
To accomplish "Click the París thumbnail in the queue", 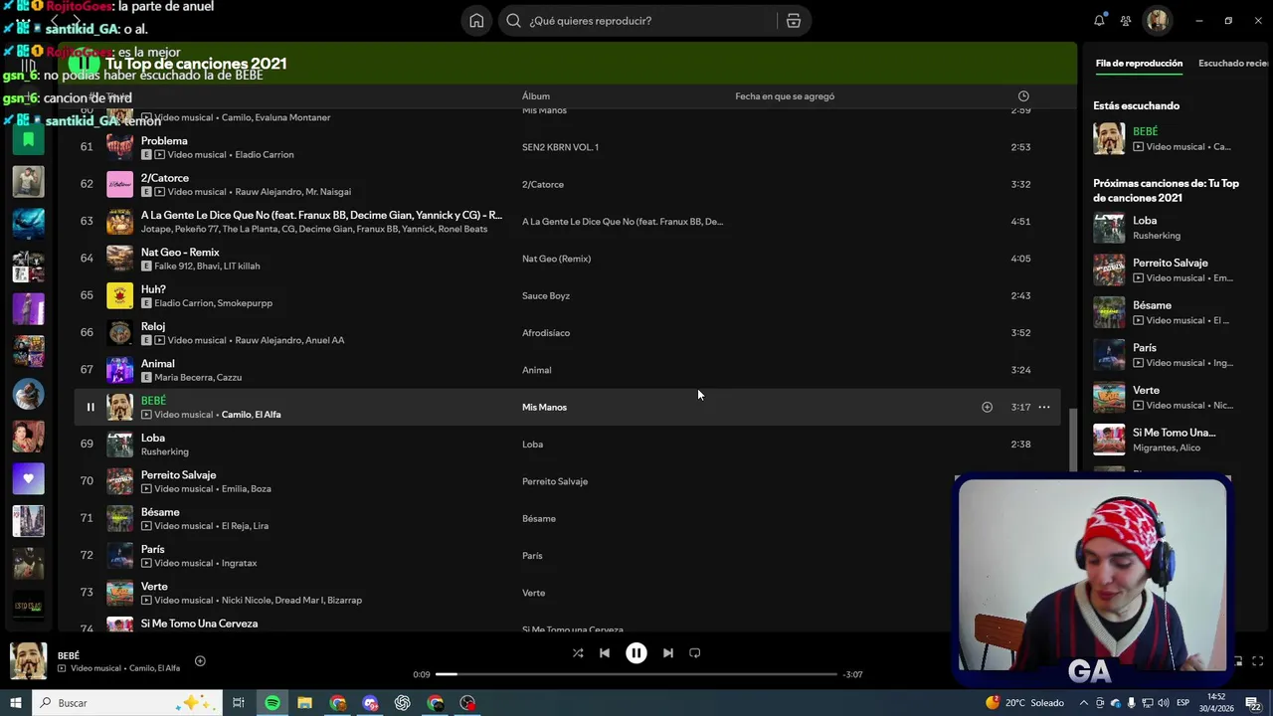I will coord(1109,355).
